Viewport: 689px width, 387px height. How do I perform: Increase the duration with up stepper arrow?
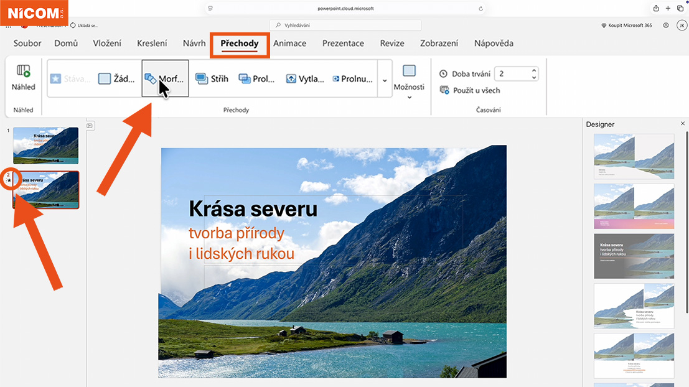tap(534, 70)
